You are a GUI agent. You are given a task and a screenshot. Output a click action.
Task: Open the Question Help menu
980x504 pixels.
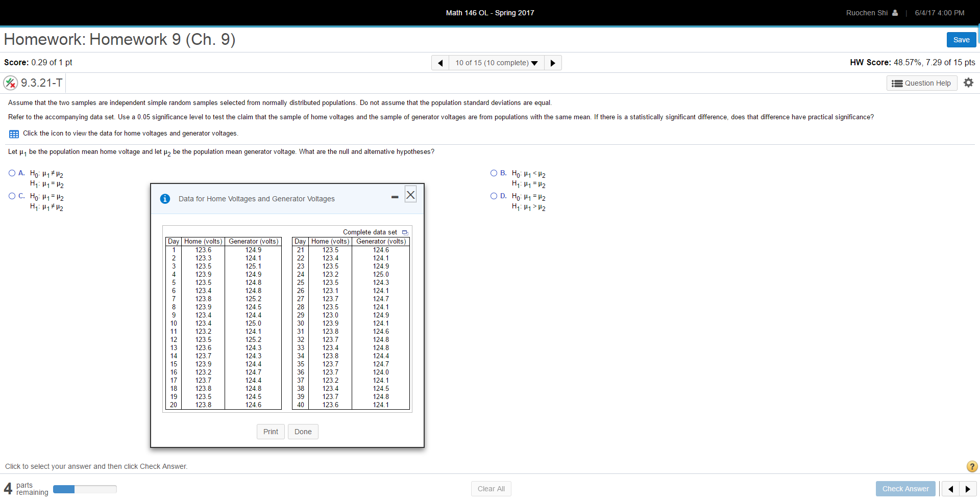click(922, 83)
